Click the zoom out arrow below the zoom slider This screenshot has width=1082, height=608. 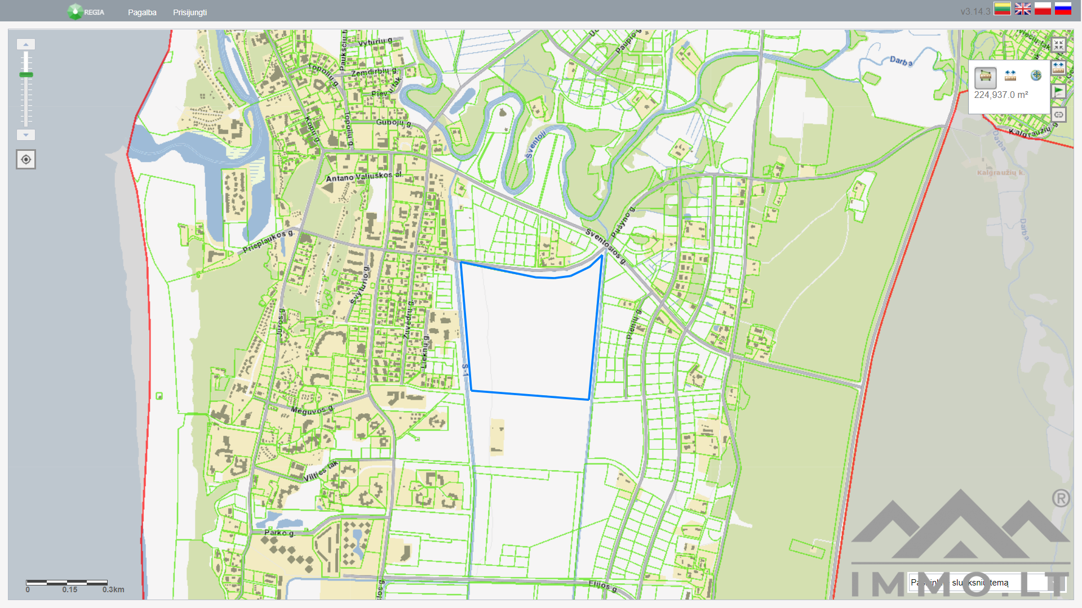pyautogui.click(x=26, y=135)
